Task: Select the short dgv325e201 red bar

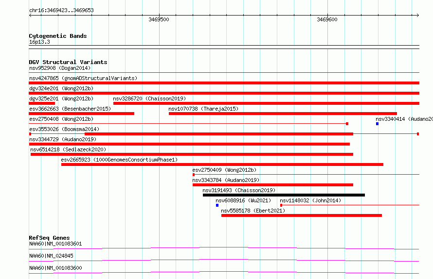Action: pos(42,103)
